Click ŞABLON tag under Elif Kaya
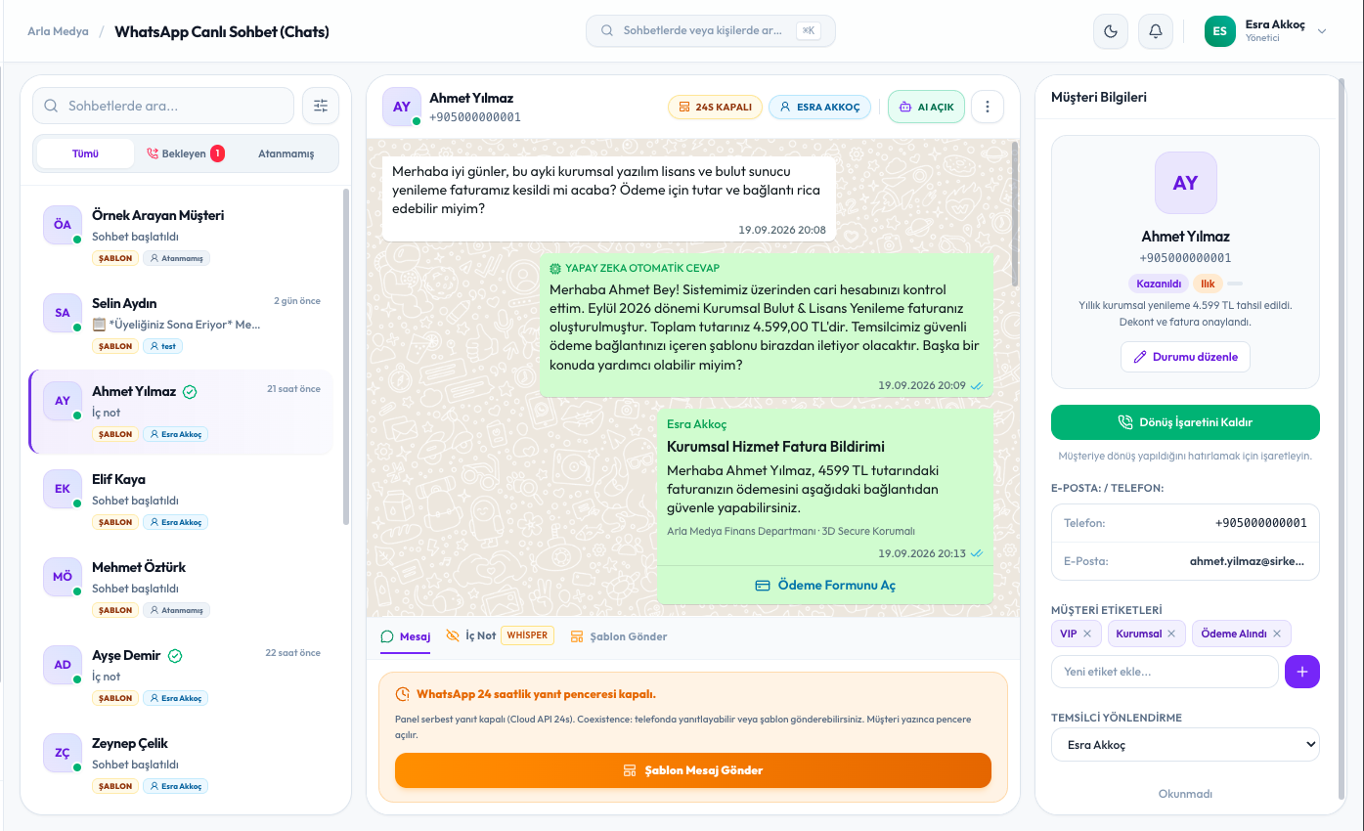The width and height of the screenshot is (1364, 831). (116, 522)
